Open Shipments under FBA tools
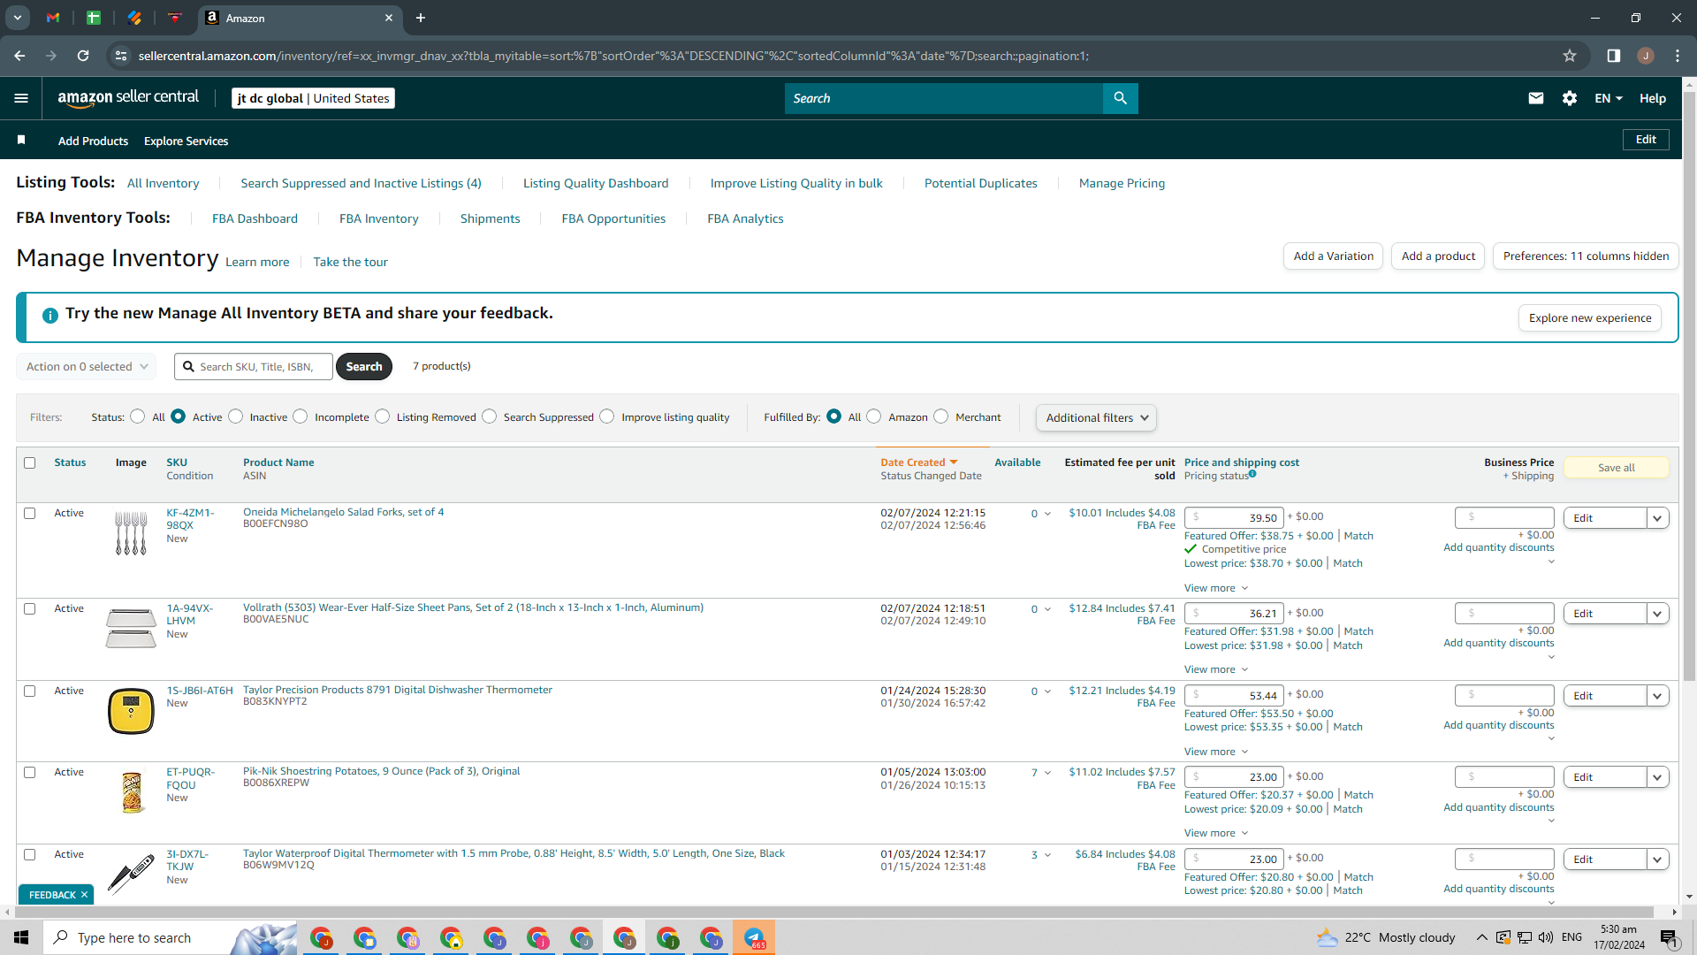 490,218
